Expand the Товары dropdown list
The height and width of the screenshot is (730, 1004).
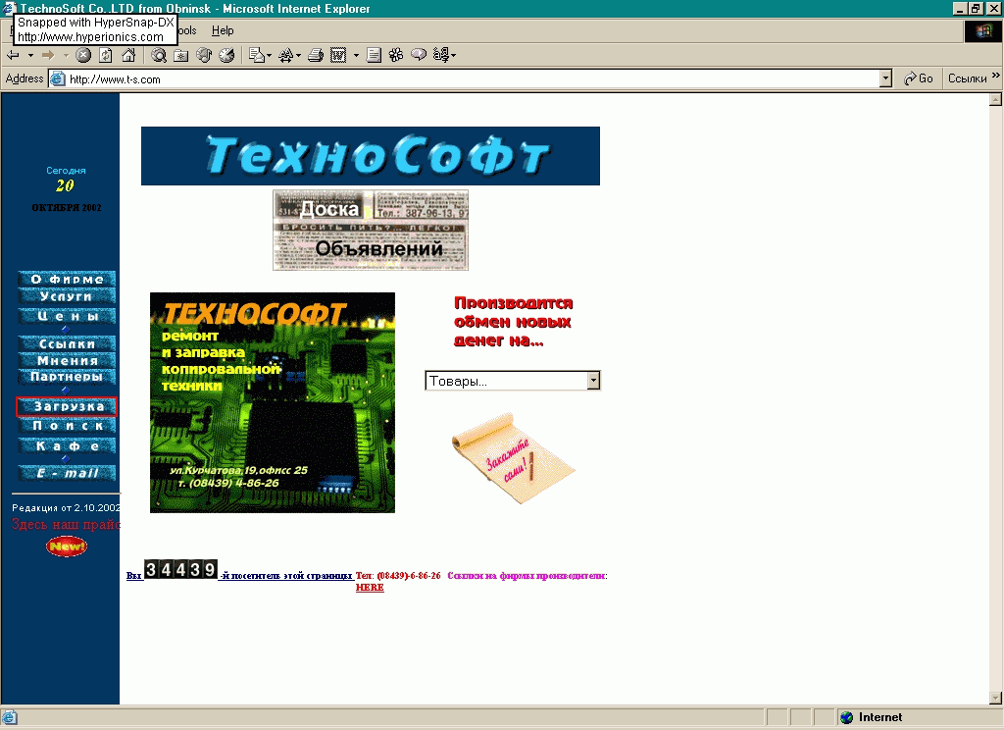(593, 381)
